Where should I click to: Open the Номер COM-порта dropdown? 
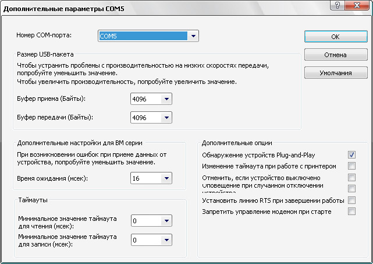point(193,36)
